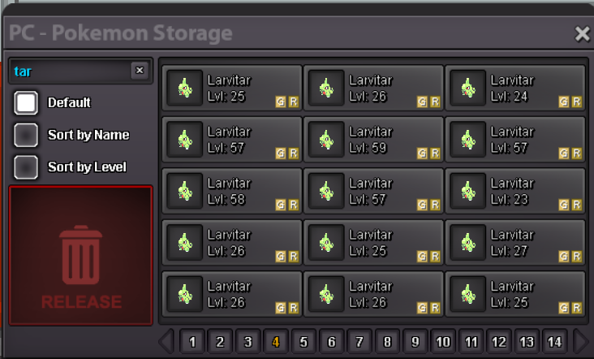The image size is (594, 359).
Task: Click the G icon on Larvitar Lvl: 23
Action: click(564, 205)
